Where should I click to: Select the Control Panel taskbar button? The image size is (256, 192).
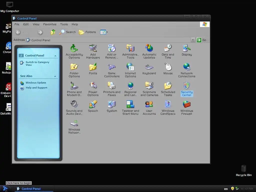(x=34, y=189)
